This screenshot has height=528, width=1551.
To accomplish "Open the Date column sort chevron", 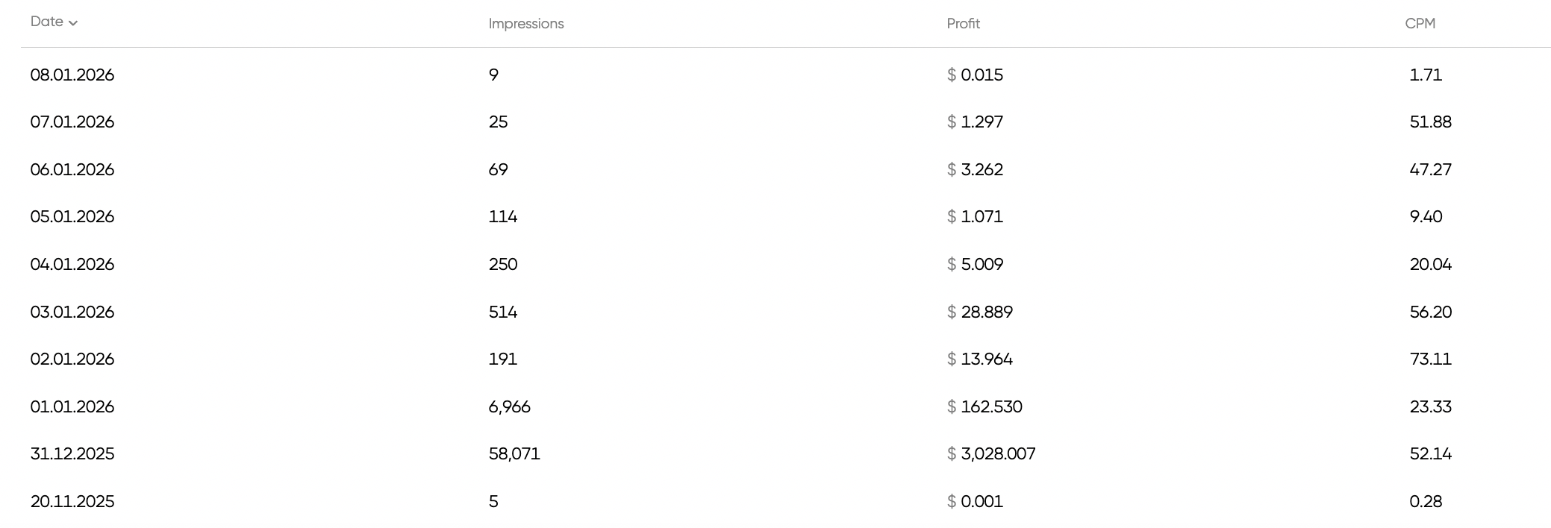I will [73, 22].
